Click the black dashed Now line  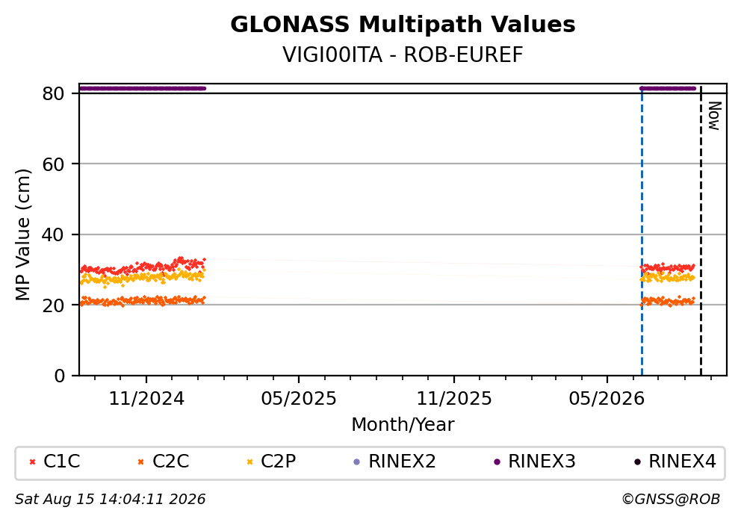[701, 232]
